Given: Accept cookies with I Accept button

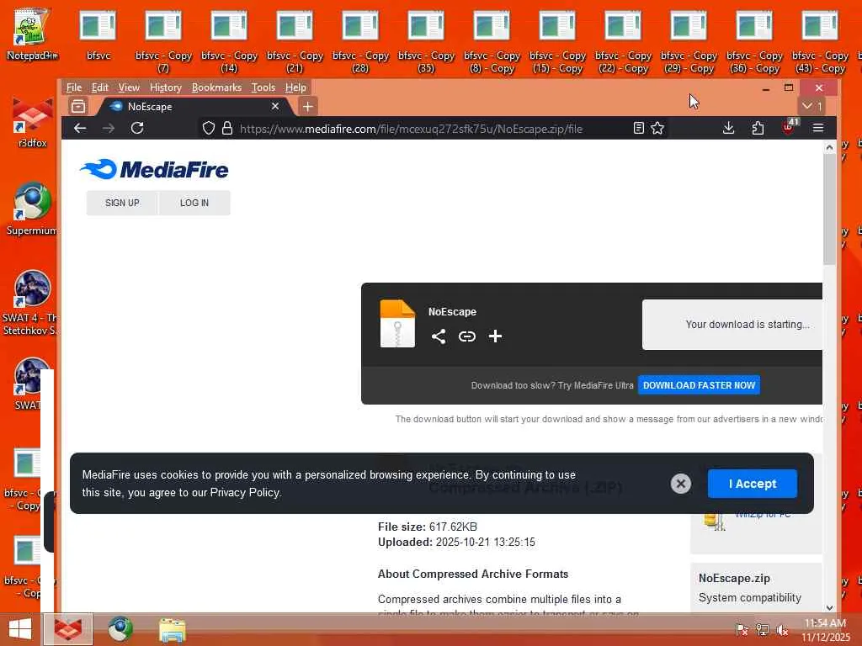Looking at the screenshot, I should [x=752, y=484].
